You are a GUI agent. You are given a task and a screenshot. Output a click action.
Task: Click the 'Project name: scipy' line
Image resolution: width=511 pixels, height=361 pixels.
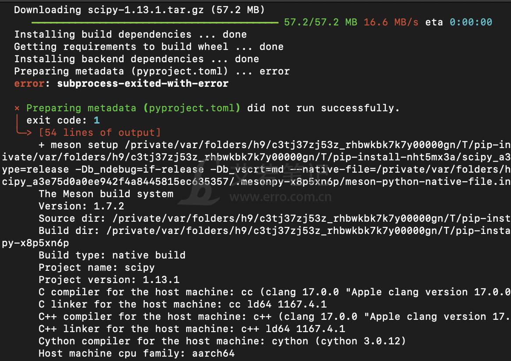96,268
